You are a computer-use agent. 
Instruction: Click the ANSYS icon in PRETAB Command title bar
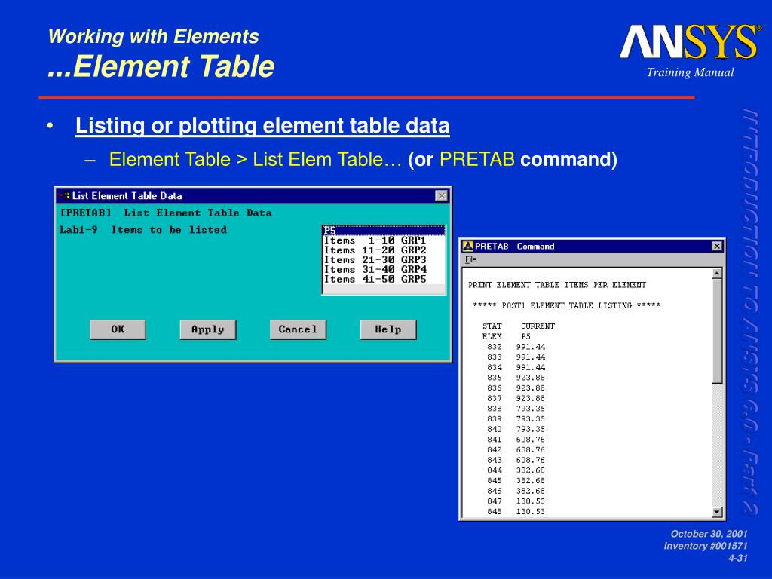pyautogui.click(x=467, y=247)
